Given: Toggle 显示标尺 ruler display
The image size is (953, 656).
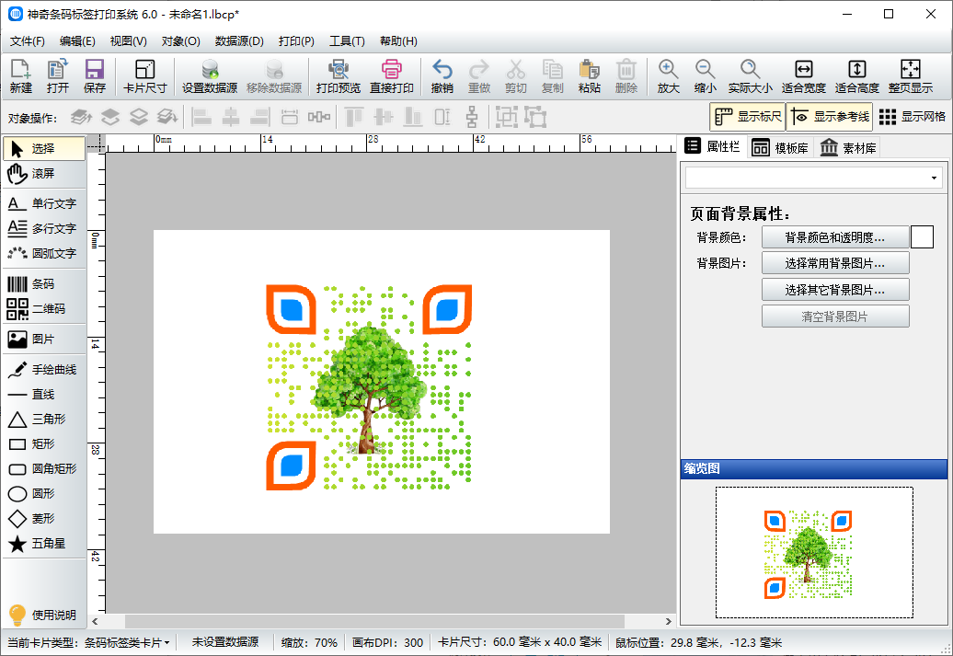Looking at the screenshot, I should [x=748, y=117].
